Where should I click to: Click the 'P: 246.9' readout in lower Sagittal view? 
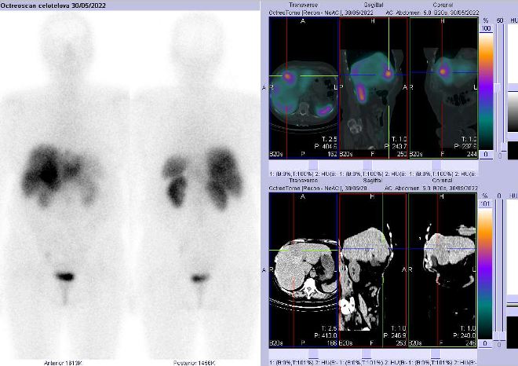pos(395,335)
